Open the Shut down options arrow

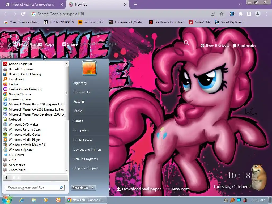click(93, 188)
